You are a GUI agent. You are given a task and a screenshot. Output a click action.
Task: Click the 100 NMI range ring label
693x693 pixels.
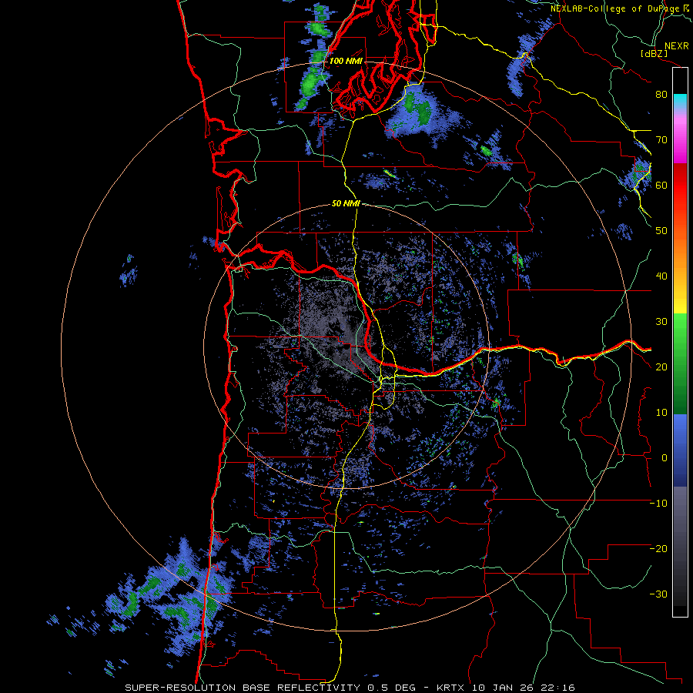[x=346, y=61]
